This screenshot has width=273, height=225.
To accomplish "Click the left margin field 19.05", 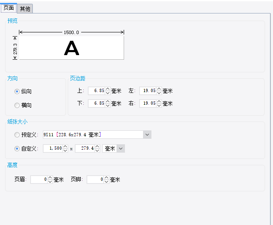I will pos(148,91).
